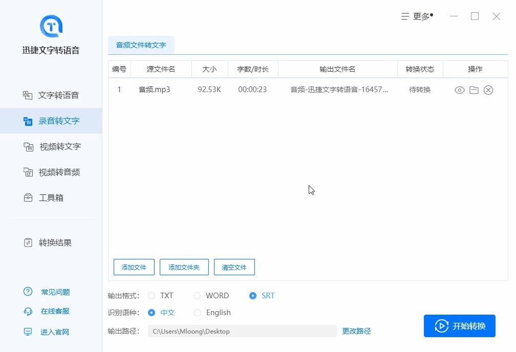Click the 常见问题 question mark icon
The width and height of the screenshot is (516, 352).
[28, 292]
